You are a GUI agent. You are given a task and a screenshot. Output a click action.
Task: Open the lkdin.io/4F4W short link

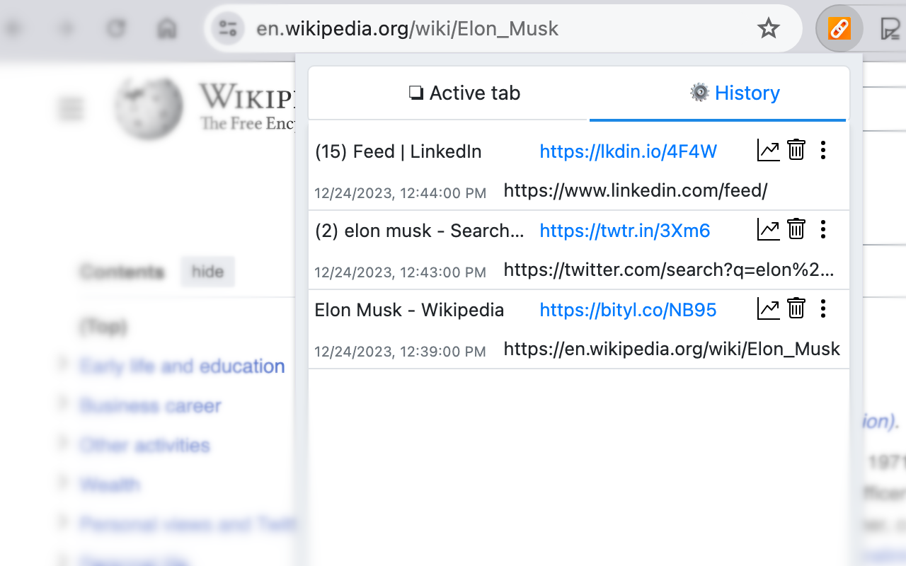tap(628, 151)
